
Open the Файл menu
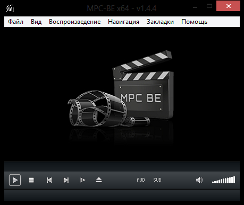pyautogui.click(x=15, y=22)
